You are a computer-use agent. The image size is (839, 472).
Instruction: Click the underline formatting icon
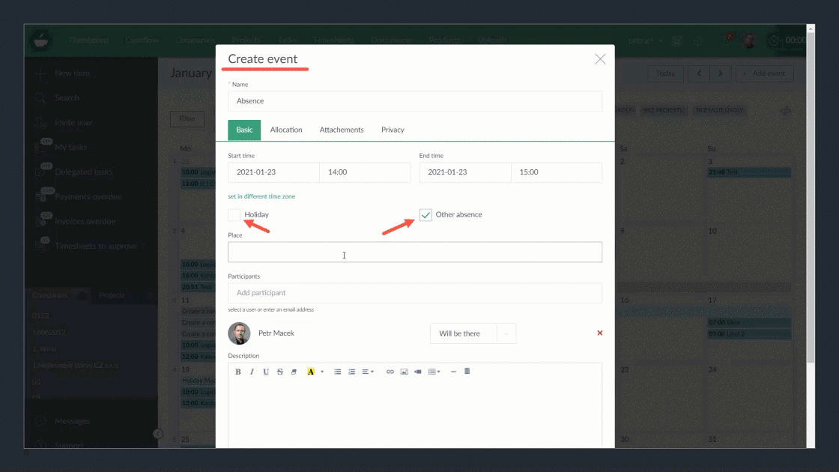(x=266, y=372)
